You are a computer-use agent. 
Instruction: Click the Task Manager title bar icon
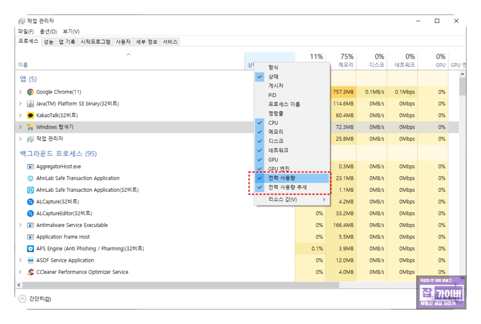coord(22,21)
